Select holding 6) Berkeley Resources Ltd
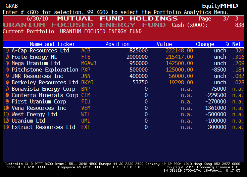This screenshot has height=177, width=247. point(123,82)
